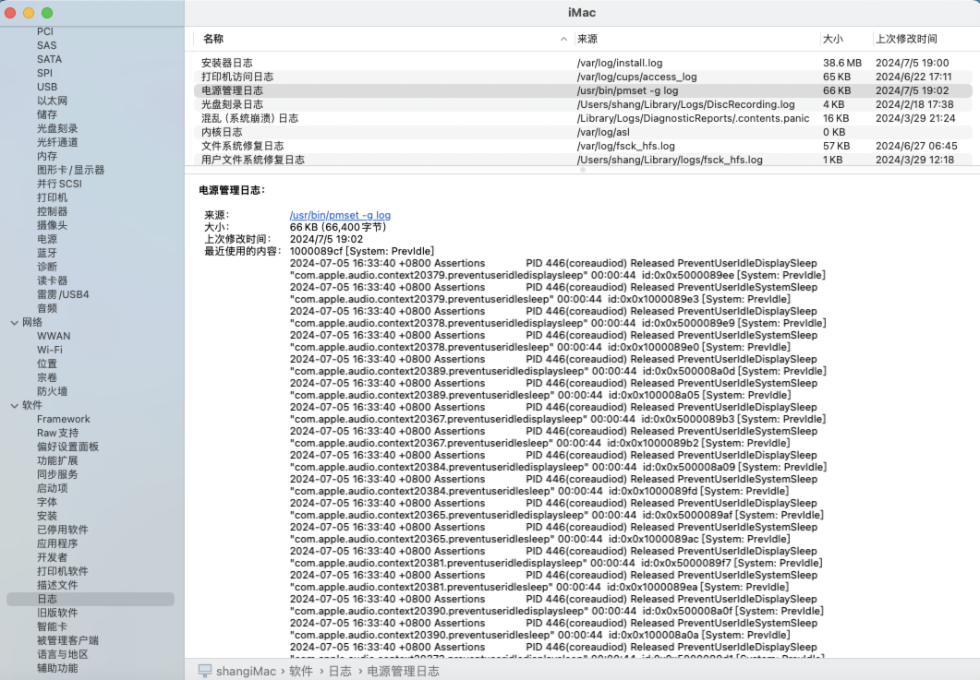980x680 pixels.
Task: Sort by 上次修改时间 column header
Action: tap(906, 39)
